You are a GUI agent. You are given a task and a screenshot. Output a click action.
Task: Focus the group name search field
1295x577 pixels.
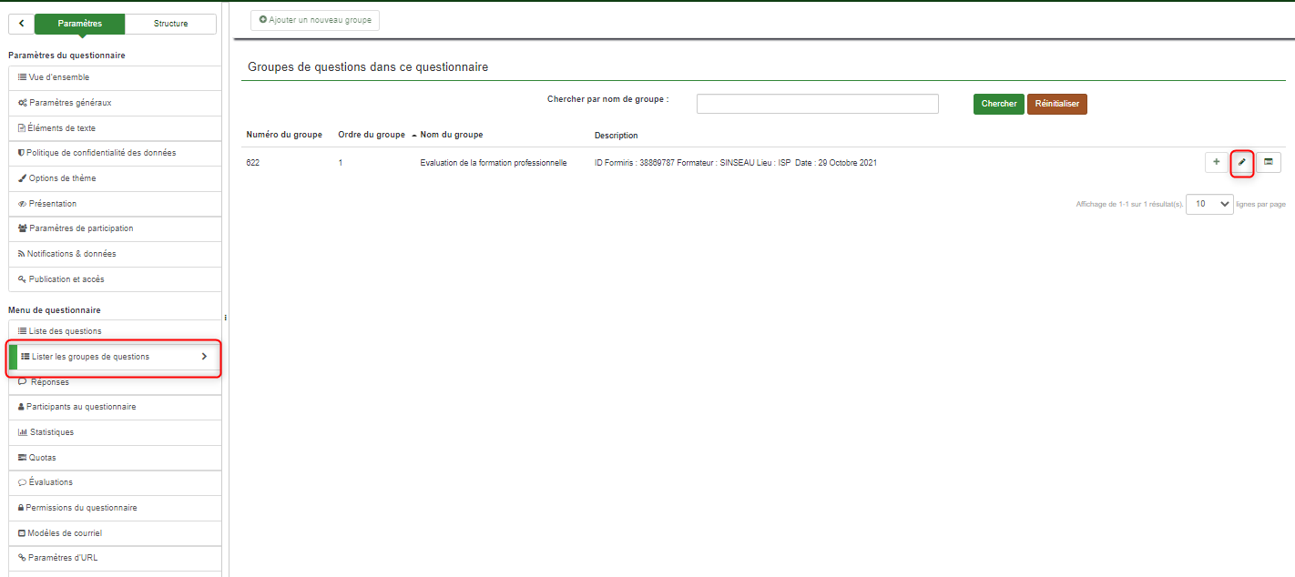pos(817,104)
